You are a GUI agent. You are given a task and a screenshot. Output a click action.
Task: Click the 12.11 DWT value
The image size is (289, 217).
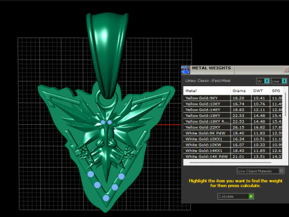pyautogui.click(x=259, y=110)
